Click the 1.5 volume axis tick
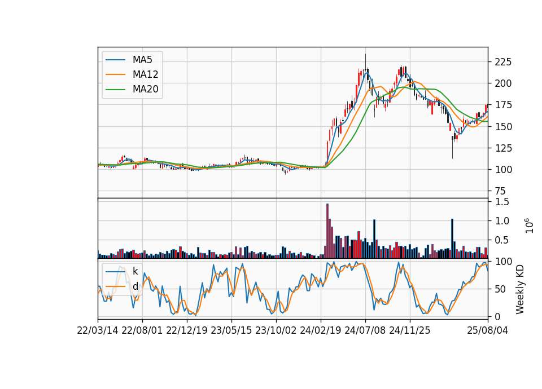Viewport: 542px width, 389px height. [x=502, y=202]
